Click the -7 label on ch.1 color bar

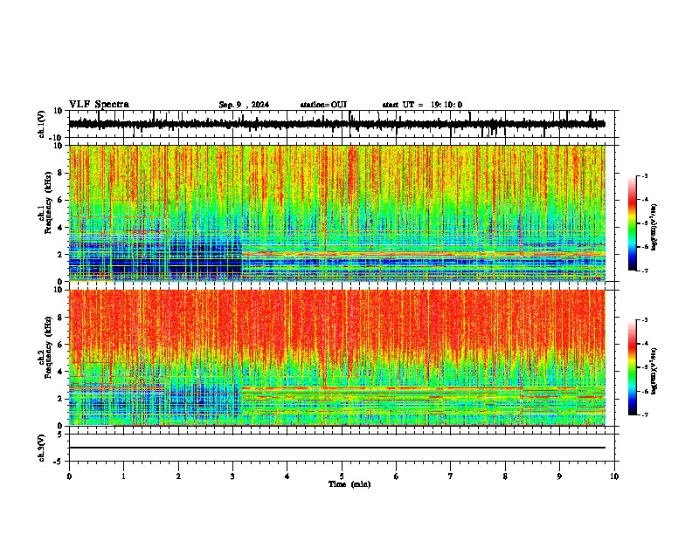point(644,270)
